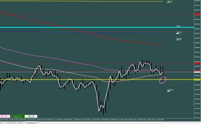Click the chart tabs scroll left arrow

(197, 123)
